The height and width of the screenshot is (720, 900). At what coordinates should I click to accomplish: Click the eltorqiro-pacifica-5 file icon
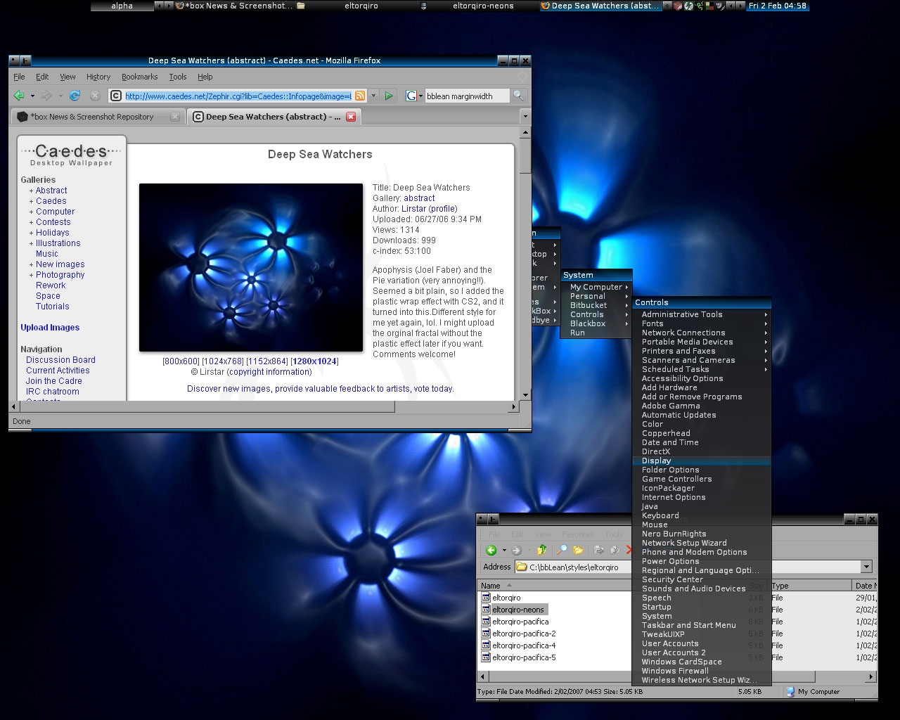coord(486,657)
